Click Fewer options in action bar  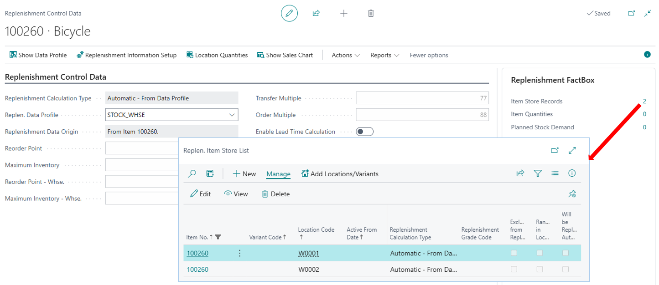(x=429, y=55)
